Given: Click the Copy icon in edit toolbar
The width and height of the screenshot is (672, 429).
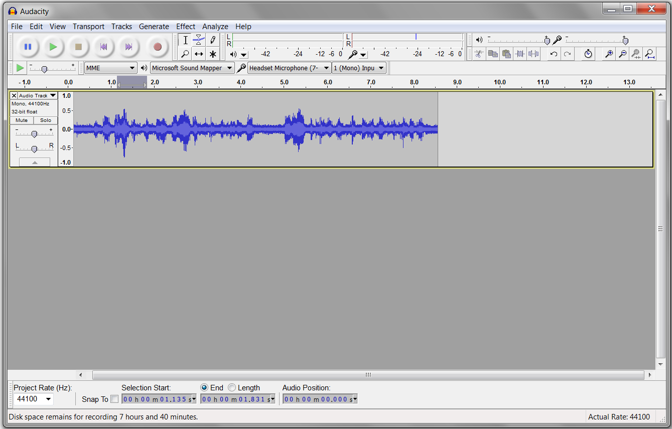Looking at the screenshot, I should click(493, 54).
